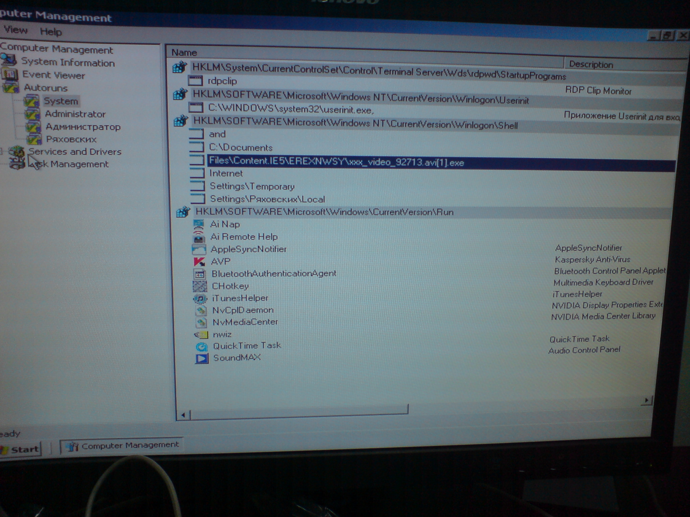Open the Help menu
The width and height of the screenshot is (690, 517).
click(51, 32)
